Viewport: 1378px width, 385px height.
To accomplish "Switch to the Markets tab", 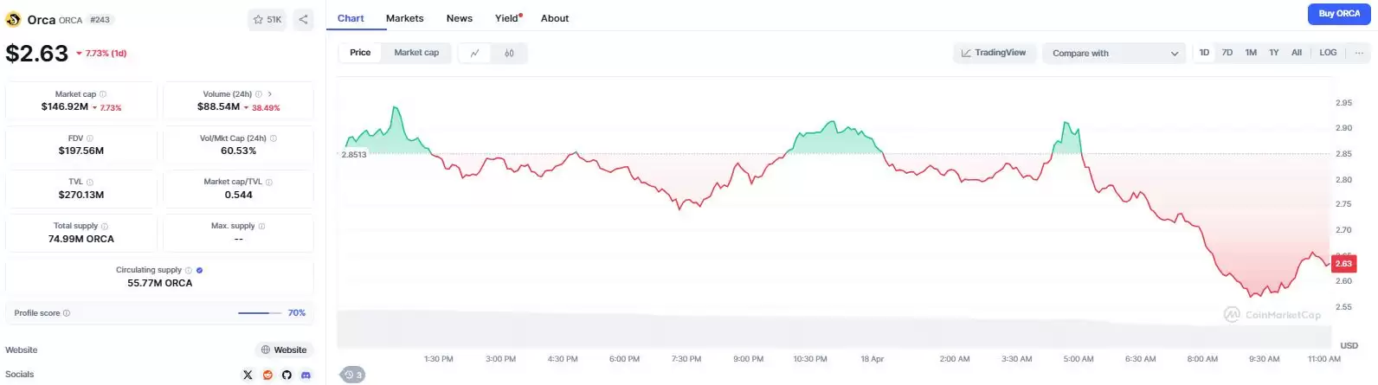I will click(x=404, y=18).
